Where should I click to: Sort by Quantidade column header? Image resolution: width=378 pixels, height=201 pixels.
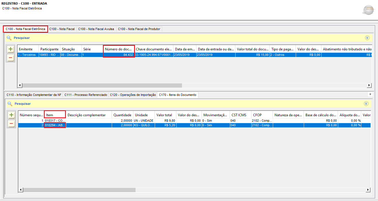(x=122, y=115)
